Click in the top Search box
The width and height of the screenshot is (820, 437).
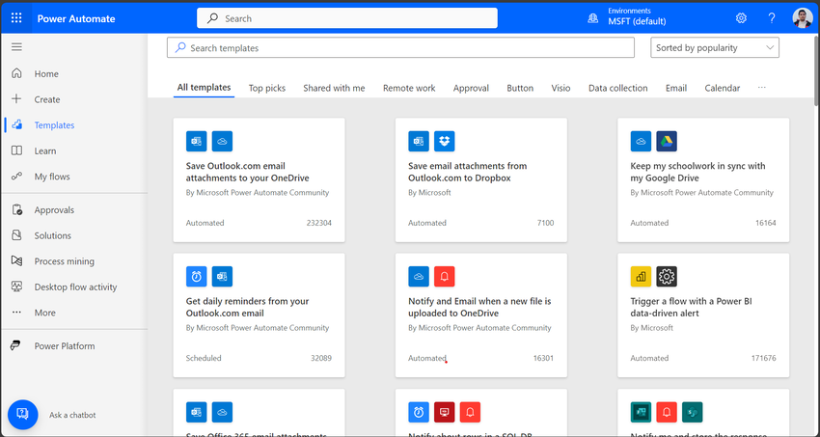pyautogui.click(x=347, y=18)
